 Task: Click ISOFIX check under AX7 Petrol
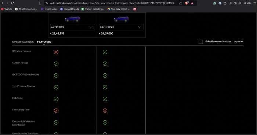pos(56,75)
